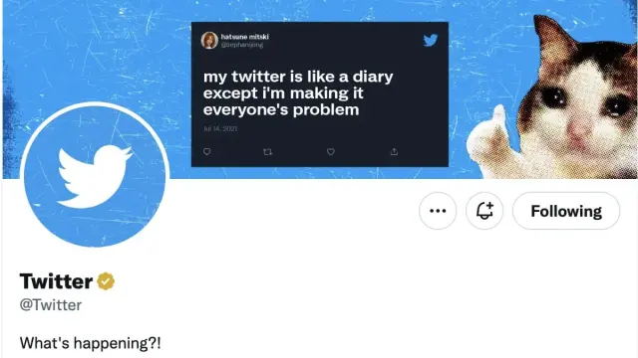Select the @Twitter handle text
This screenshot has width=638, height=358.
coord(51,305)
